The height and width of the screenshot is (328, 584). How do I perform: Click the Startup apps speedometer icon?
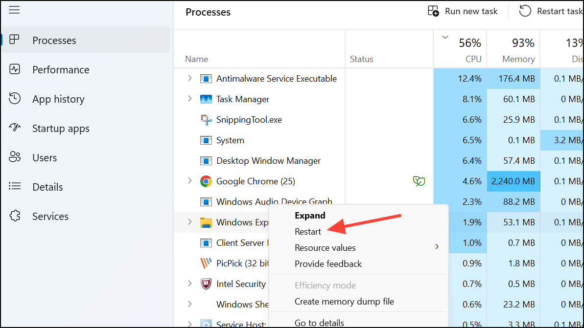pyautogui.click(x=14, y=128)
